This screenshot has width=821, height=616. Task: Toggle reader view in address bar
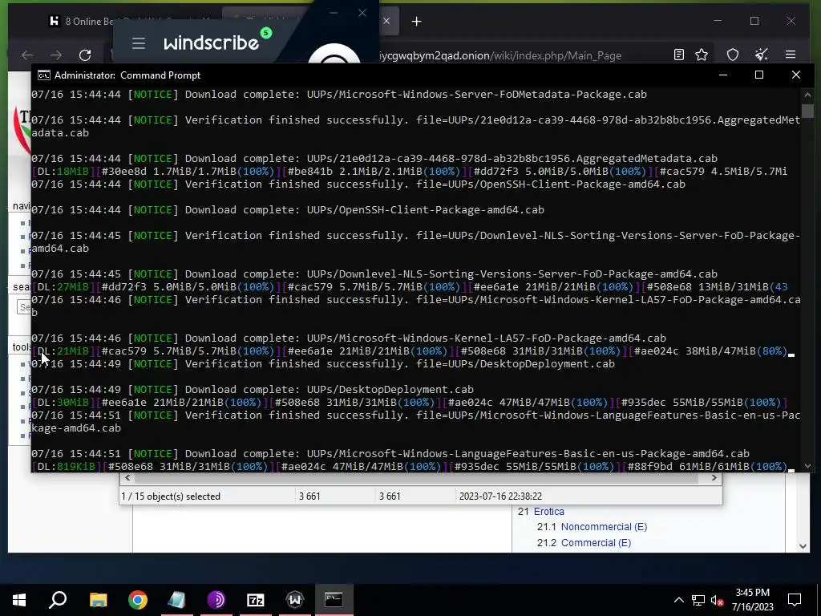(x=679, y=55)
